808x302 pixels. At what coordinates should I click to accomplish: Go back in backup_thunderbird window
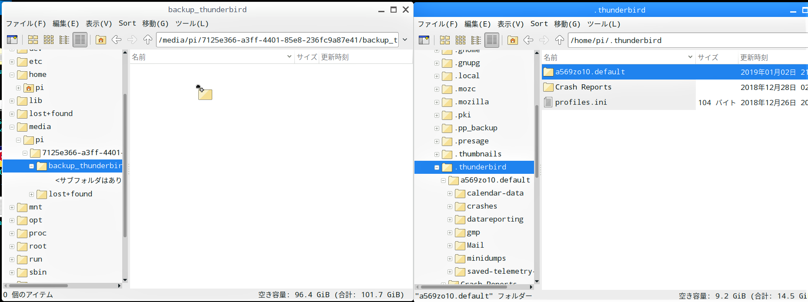tap(117, 40)
